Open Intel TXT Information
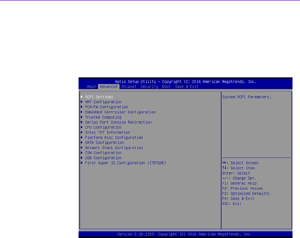Viewport: 300px width, 238px height. pyautogui.click(x=108, y=133)
